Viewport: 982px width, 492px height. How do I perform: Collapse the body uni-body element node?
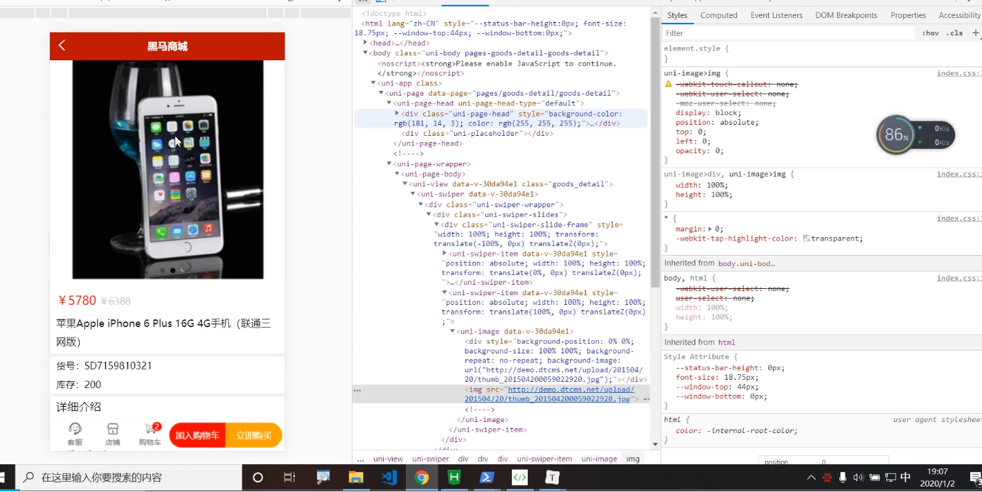click(366, 53)
